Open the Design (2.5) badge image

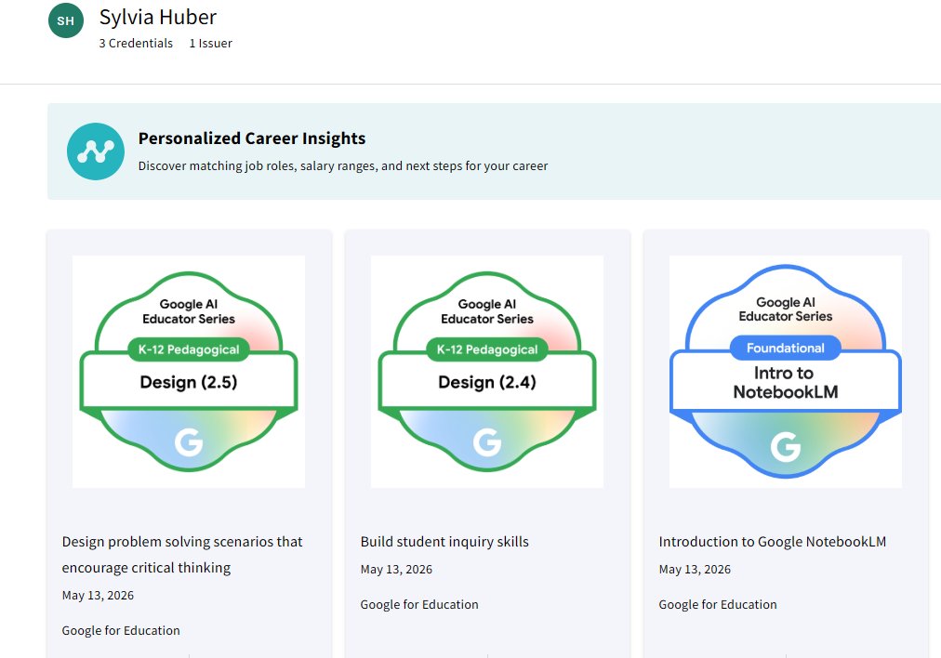189,372
